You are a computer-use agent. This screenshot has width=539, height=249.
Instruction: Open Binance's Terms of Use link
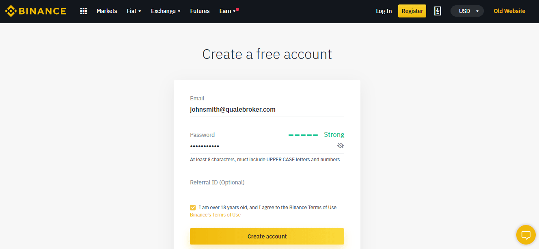click(x=215, y=215)
